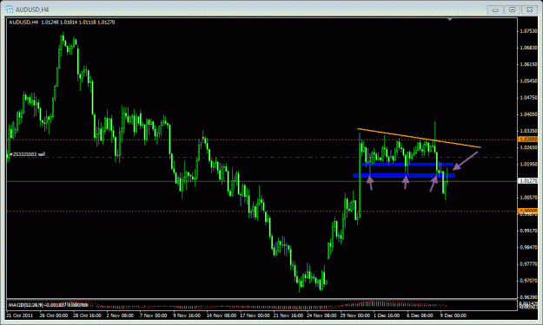This screenshot has height=325, width=543.
Task: Click time axis label 21 Nov 16:00
Action: click(288, 315)
